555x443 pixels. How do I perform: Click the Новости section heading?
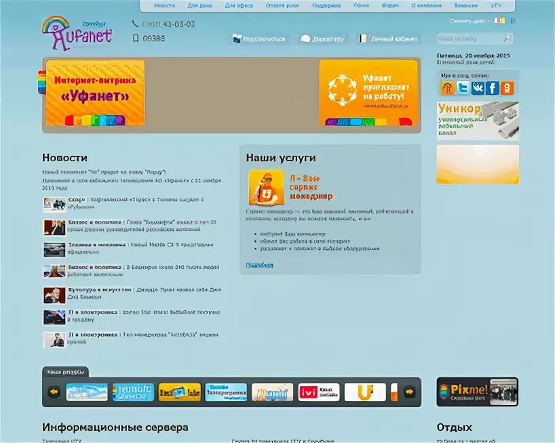(64, 158)
